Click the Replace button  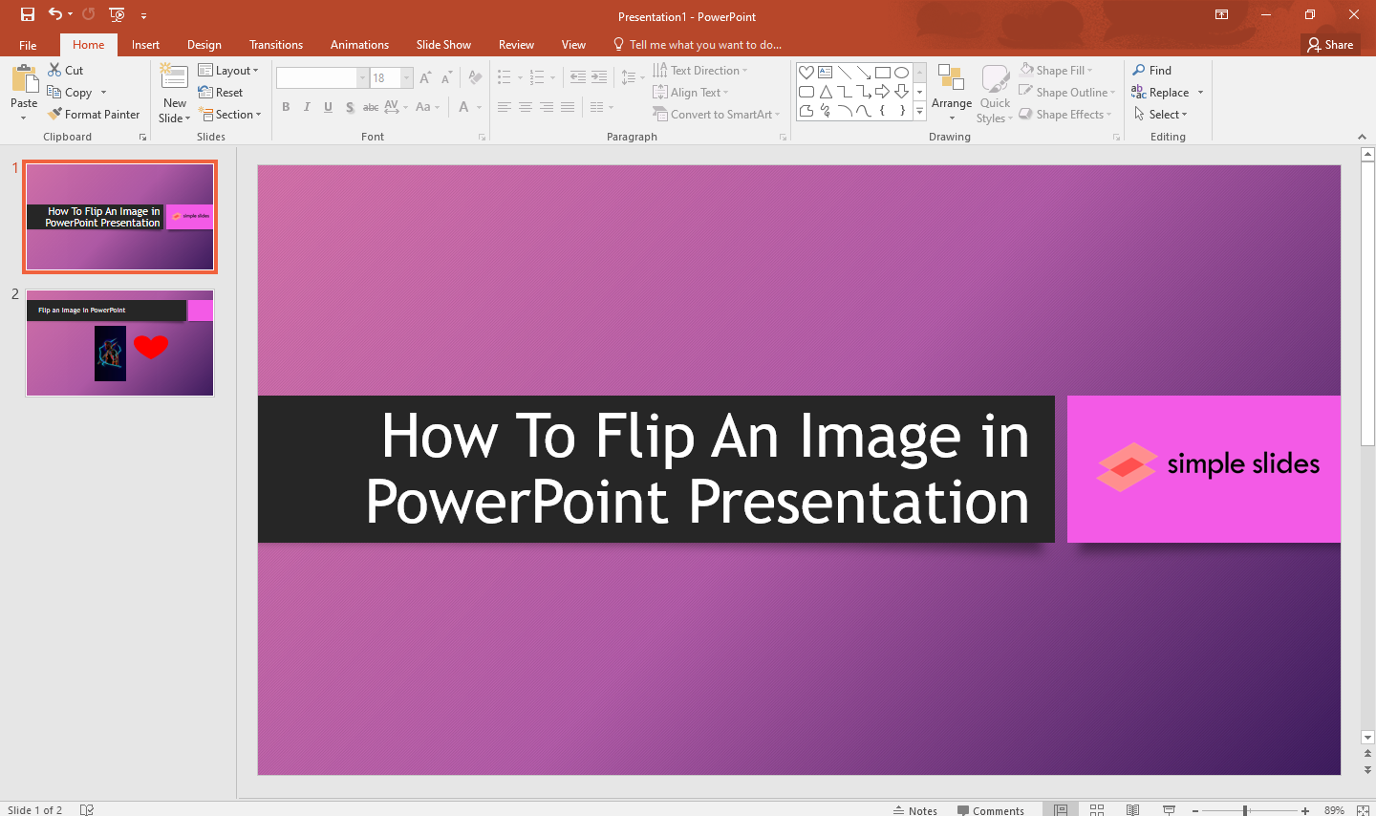(1167, 92)
